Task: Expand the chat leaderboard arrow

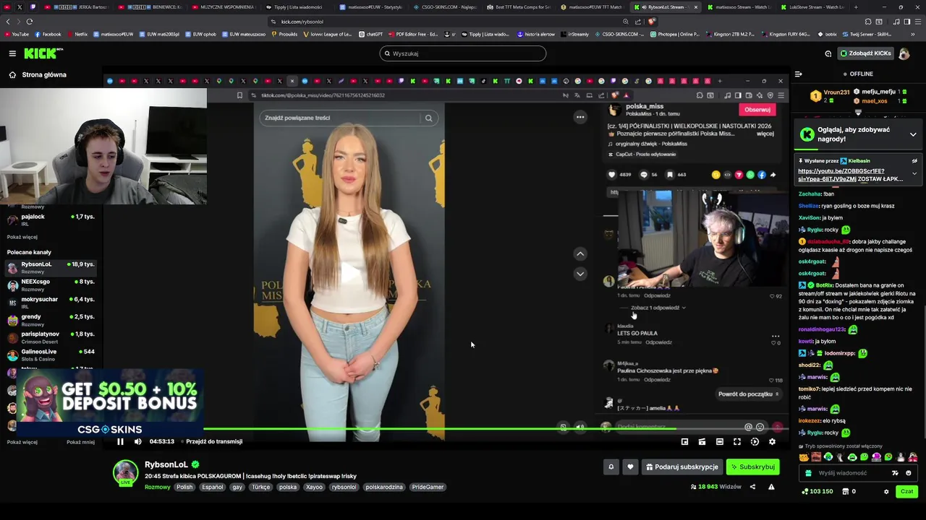Action: 858,113
